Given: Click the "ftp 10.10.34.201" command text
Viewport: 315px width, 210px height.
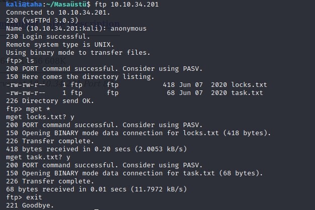Looking at the screenshot, I should (x=130, y=5).
